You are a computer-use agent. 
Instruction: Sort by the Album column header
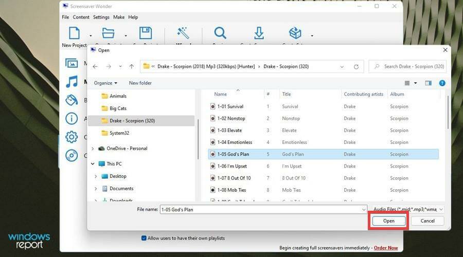397,94
